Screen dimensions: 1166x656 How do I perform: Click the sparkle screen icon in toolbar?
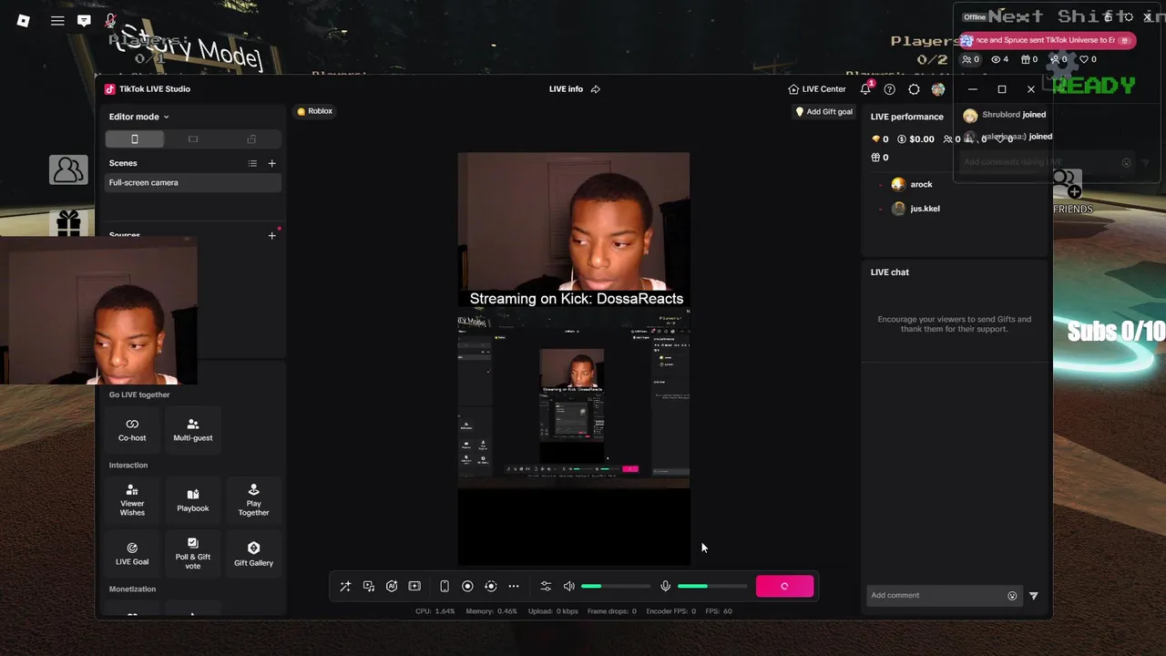(414, 587)
